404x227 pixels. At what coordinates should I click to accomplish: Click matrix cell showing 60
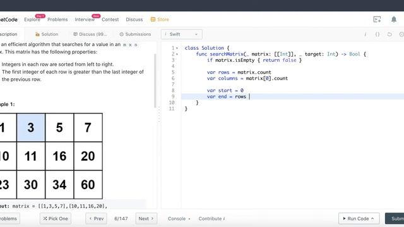[88, 185]
